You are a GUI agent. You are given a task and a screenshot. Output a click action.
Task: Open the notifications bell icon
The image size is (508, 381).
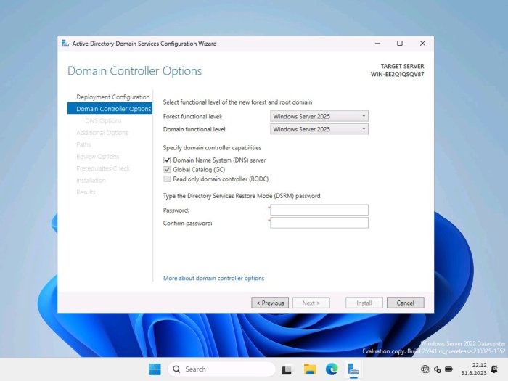tap(494, 369)
